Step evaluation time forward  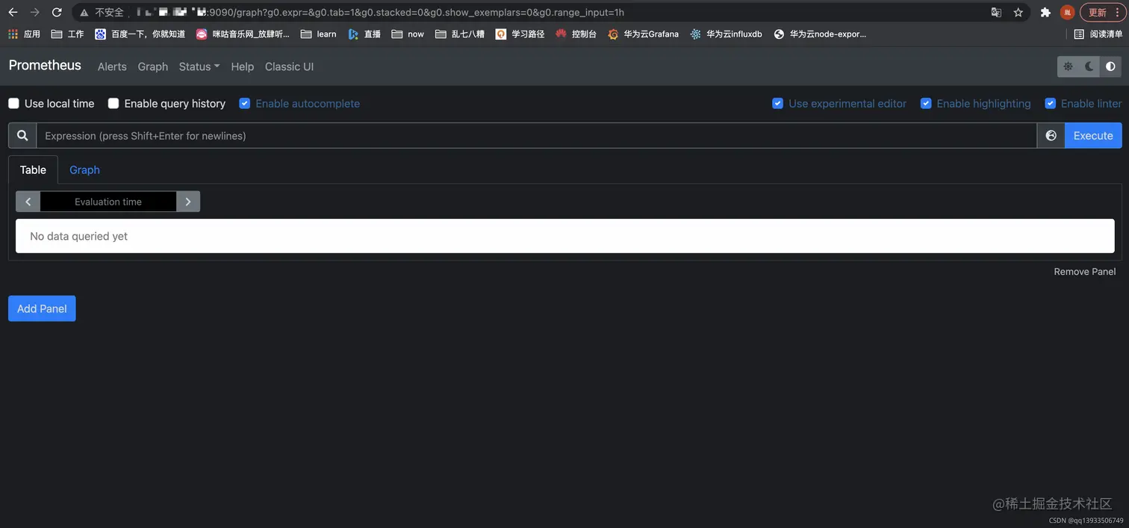188,202
